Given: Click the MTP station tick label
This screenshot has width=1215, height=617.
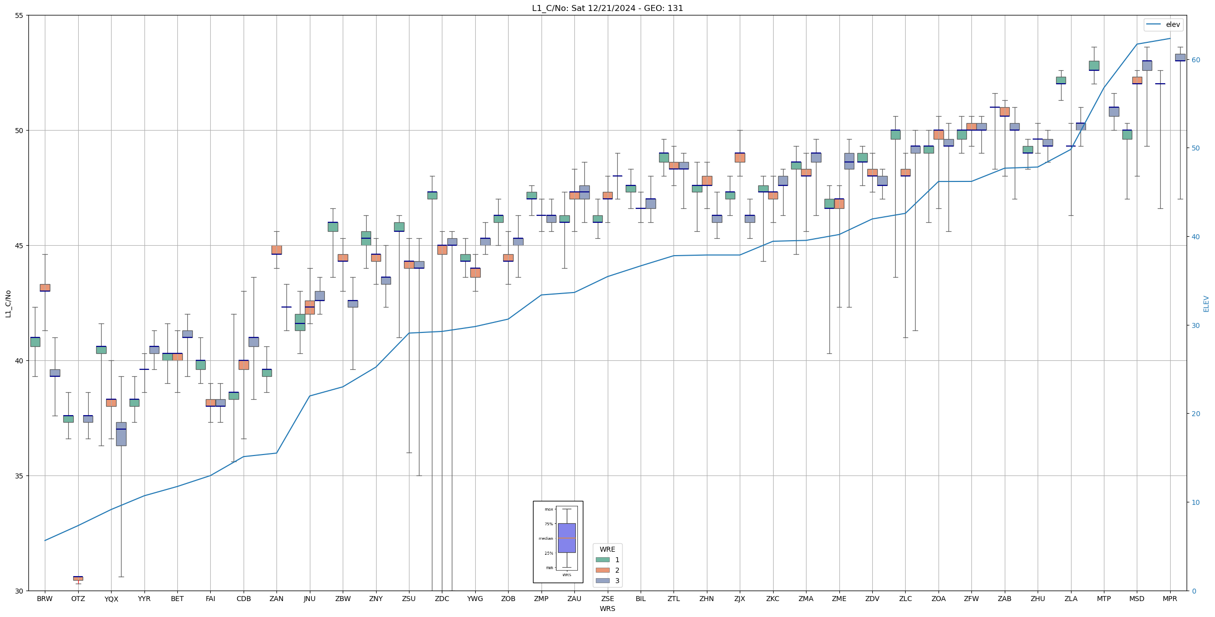Looking at the screenshot, I should (1104, 599).
